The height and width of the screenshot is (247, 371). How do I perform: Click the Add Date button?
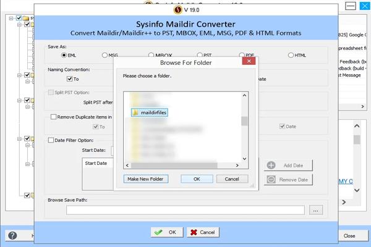point(288,165)
